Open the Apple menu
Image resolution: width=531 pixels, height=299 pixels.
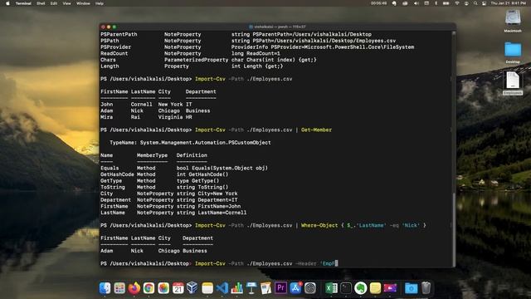click(x=7, y=3)
